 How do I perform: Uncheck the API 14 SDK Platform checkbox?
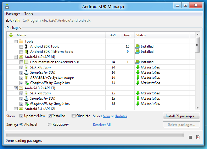coord(21,67)
